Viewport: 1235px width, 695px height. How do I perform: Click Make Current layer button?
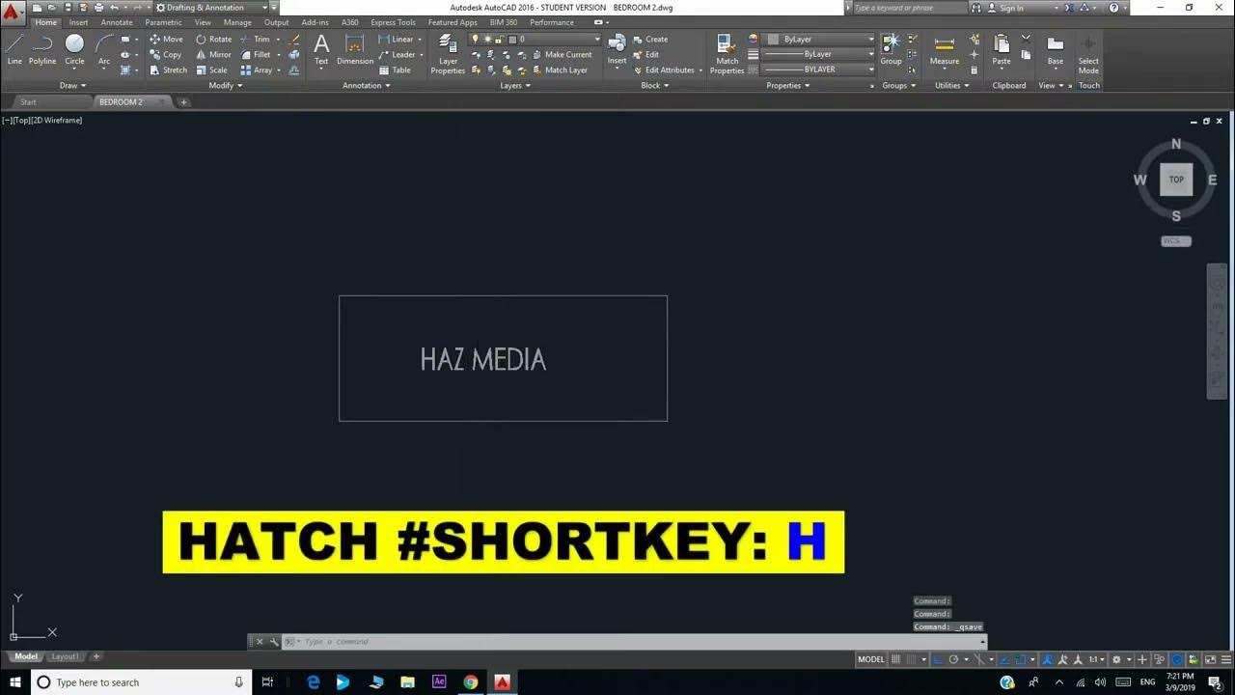click(x=561, y=55)
